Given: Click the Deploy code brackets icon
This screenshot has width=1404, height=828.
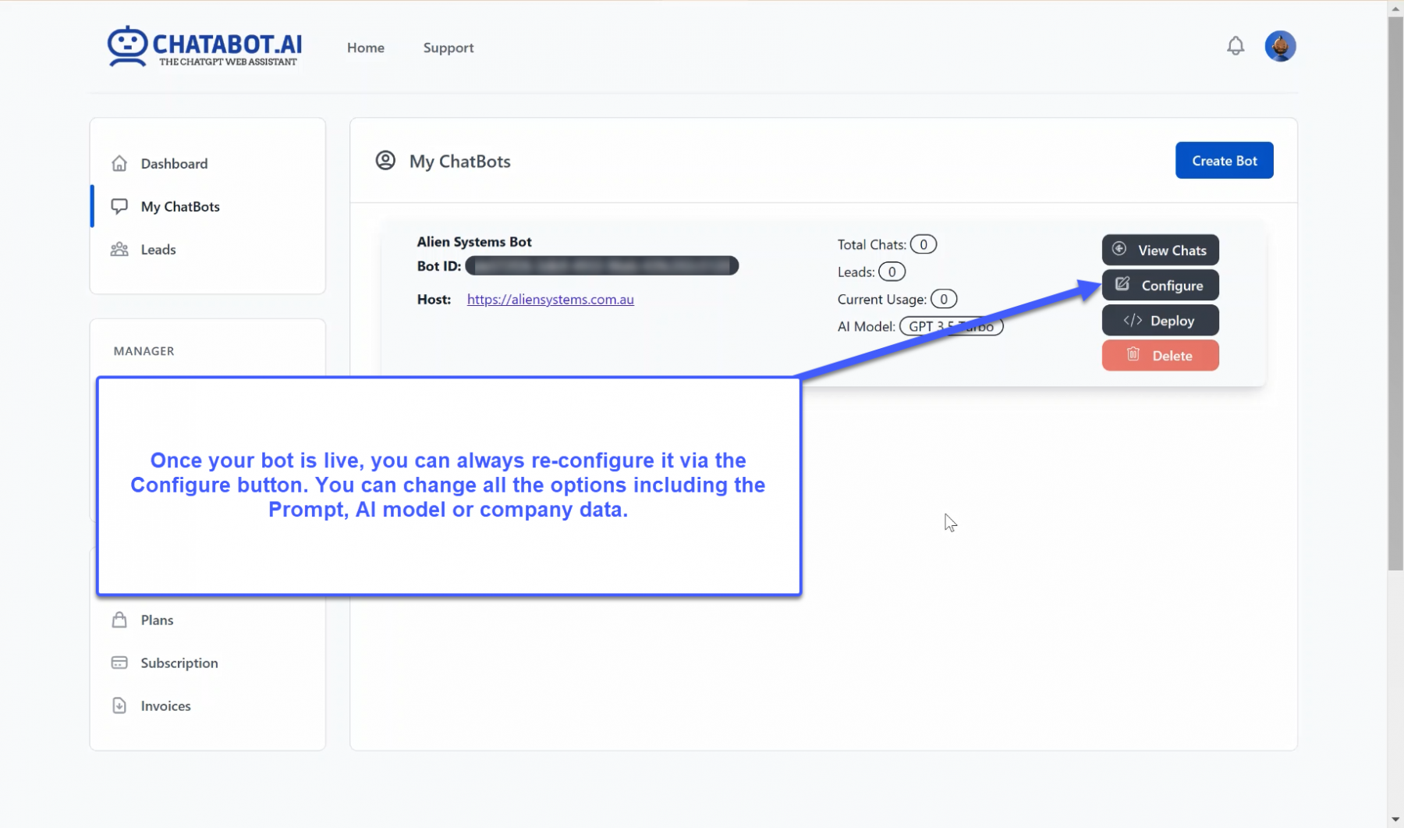Looking at the screenshot, I should point(1133,320).
